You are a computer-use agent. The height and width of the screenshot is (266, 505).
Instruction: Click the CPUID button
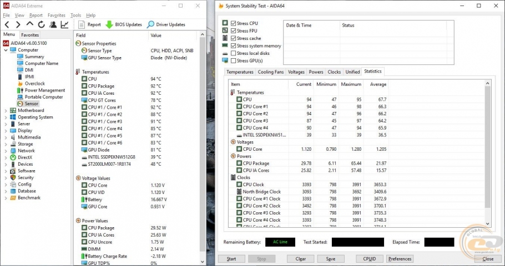(370, 259)
